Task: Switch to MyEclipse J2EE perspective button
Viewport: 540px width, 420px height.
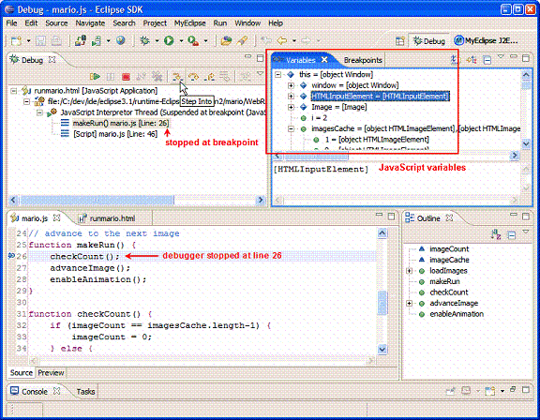Action: click(486, 40)
